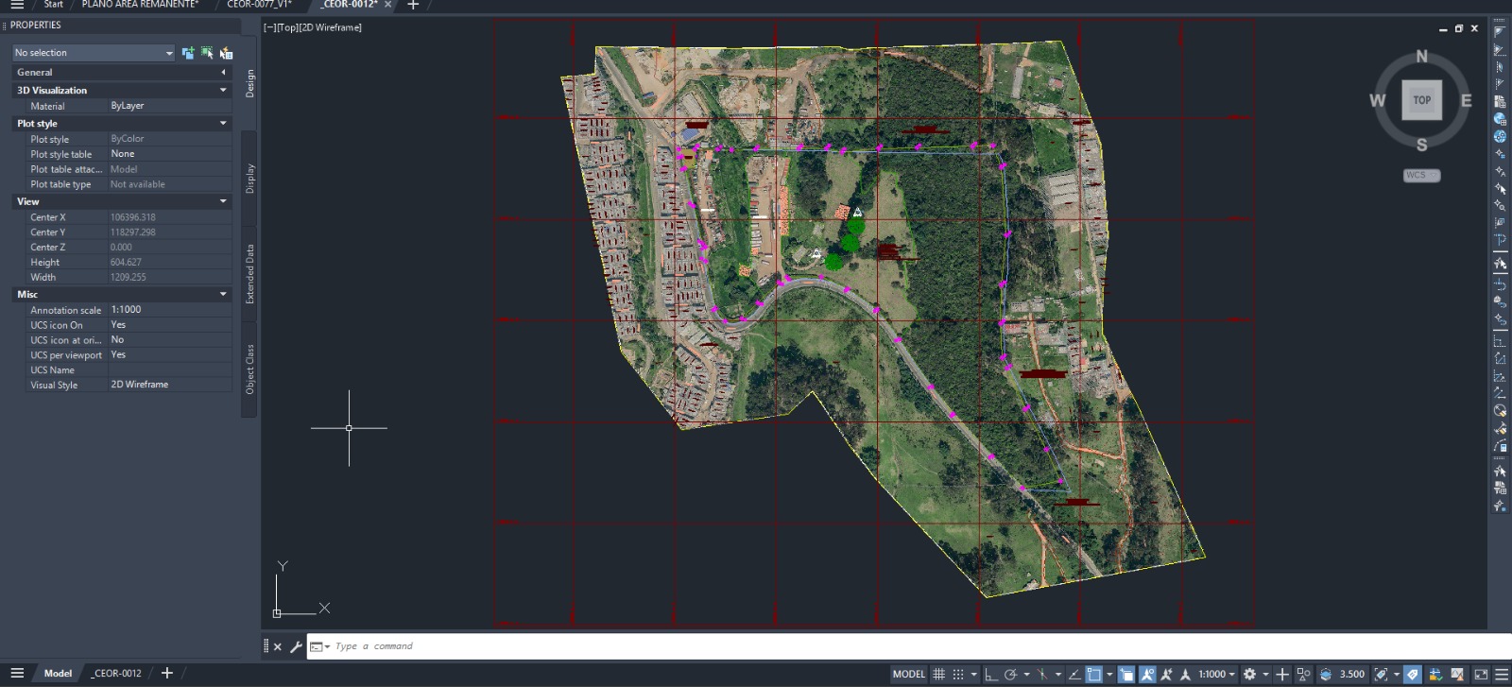The width and height of the screenshot is (1512, 687).
Task: Toggle isometric drafting in status bar
Action: point(1042,674)
